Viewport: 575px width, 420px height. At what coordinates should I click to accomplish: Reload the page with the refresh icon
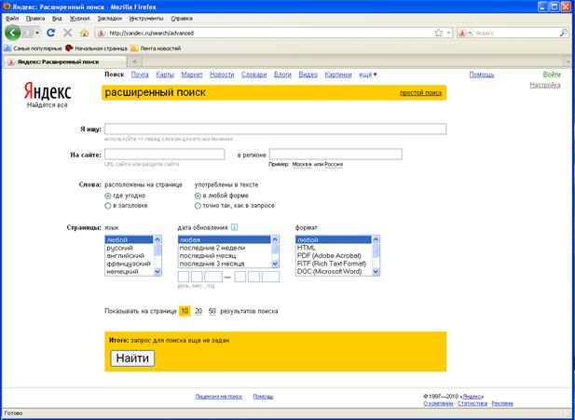click(51, 32)
